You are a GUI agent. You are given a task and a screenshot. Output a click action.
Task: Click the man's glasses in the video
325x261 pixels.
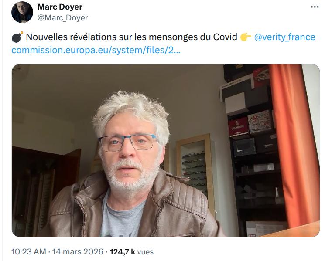pyautogui.click(x=127, y=142)
